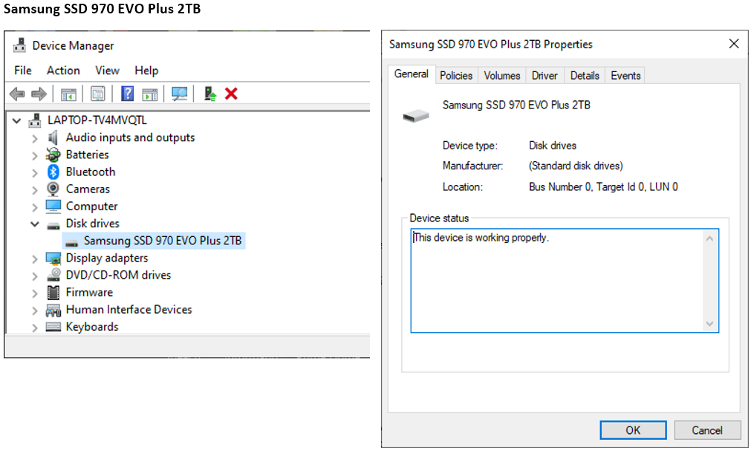
Task: Expand the Display adapters node
Action: [x=34, y=259]
